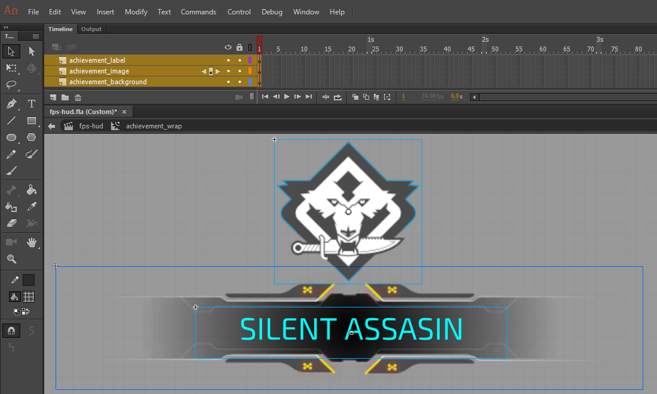Screen dimensions: 657x394
Task: Click achievement_image orange outline color swatch
Action: 250,71
